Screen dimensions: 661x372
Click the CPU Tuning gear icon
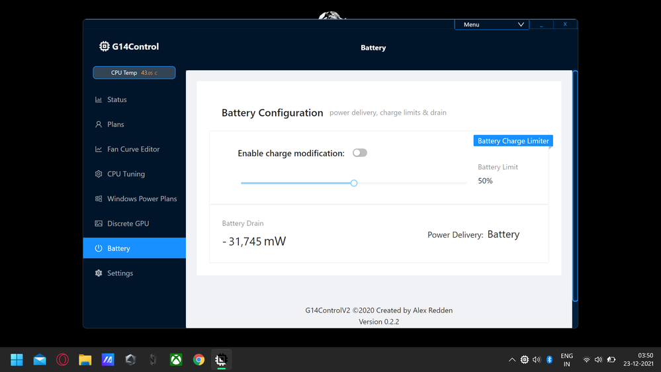[98, 174]
